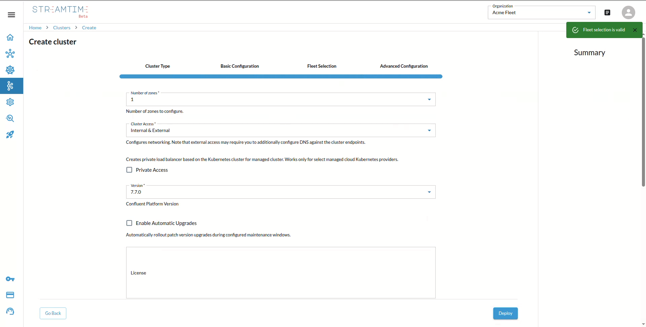Select the highlighted Clusters sidebar icon
Image resolution: width=646 pixels, height=327 pixels.
tap(10, 86)
